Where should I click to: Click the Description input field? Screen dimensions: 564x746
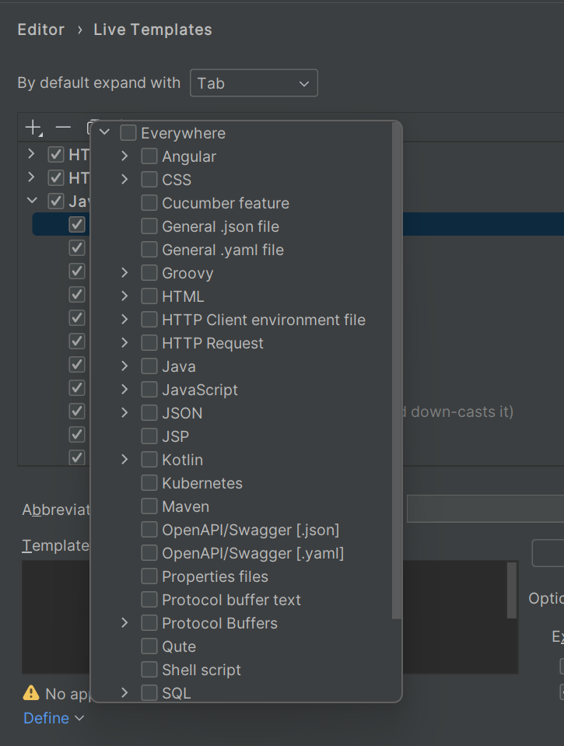485,509
